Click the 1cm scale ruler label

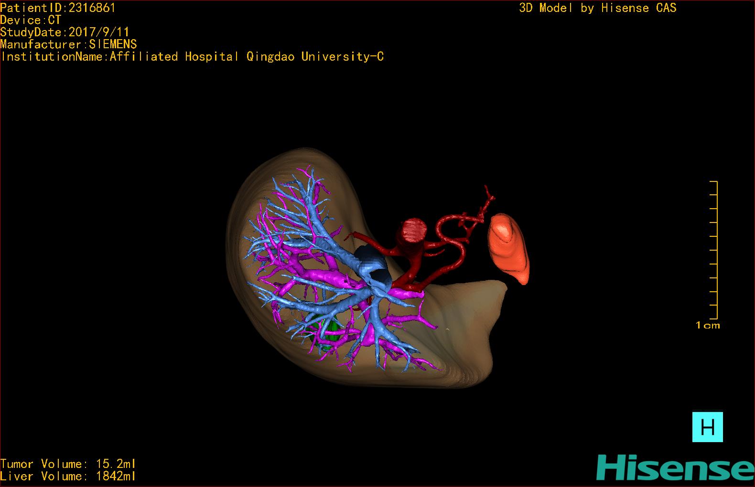tap(708, 326)
